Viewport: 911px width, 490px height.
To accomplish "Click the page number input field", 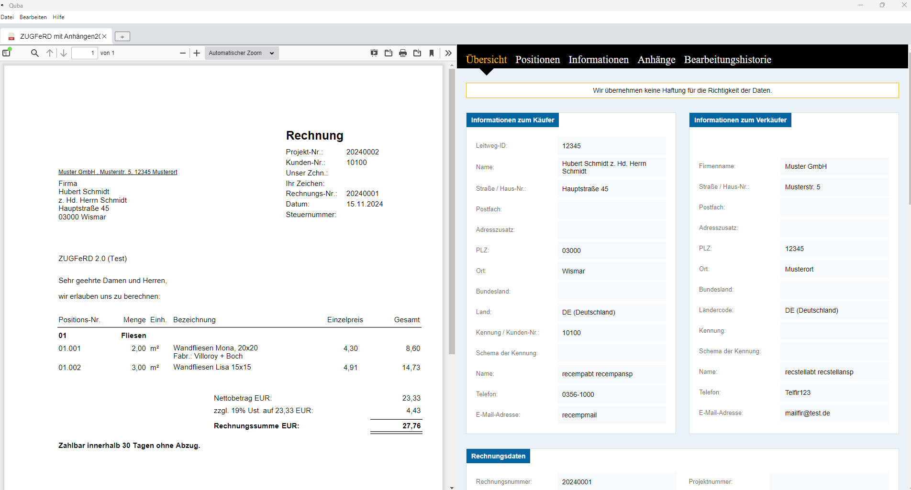I will click(x=84, y=53).
